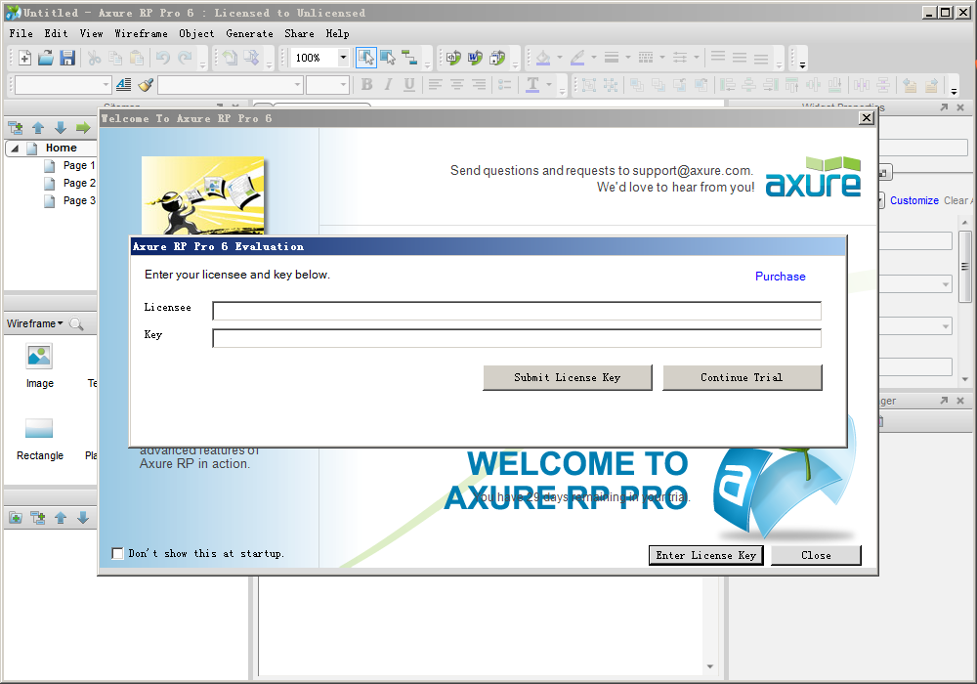The image size is (977, 684).
Task: Click the widget style editor icon
Action: pyautogui.click(x=124, y=85)
